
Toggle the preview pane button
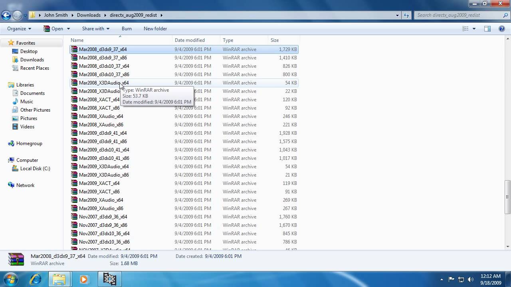487,29
